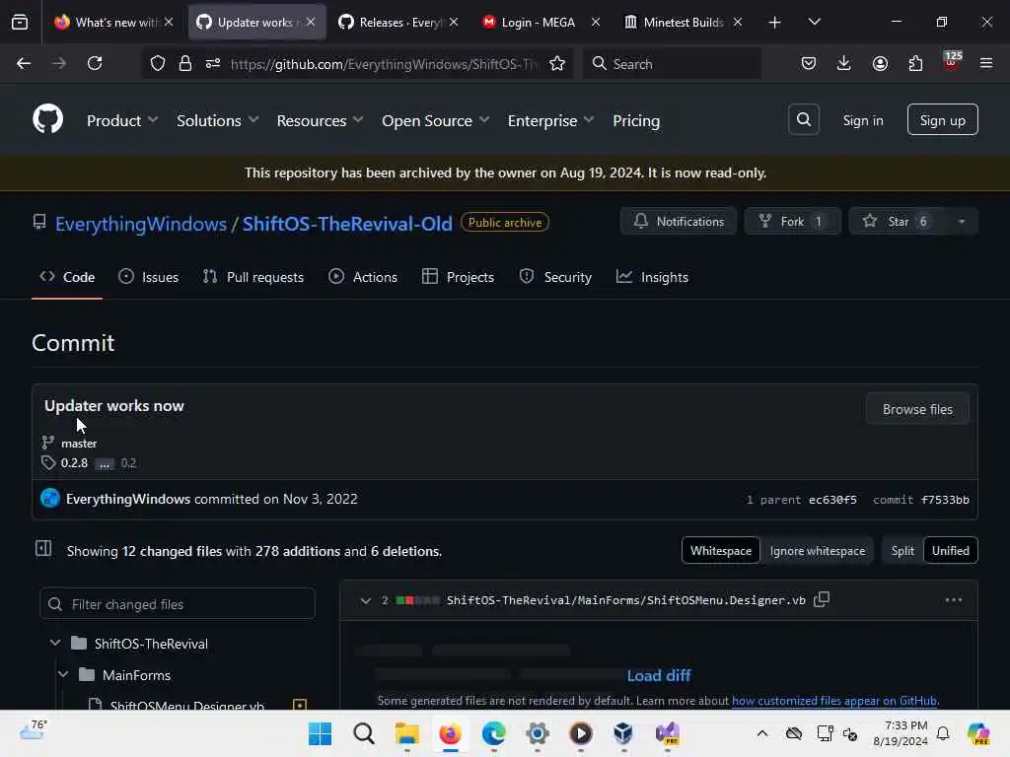Open the Windows Start menu
The image size is (1010, 757).
[321, 733]
